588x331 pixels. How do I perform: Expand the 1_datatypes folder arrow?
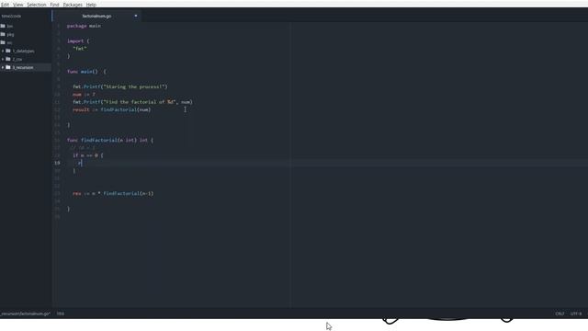pyautogui.click(x=3, y=51)
